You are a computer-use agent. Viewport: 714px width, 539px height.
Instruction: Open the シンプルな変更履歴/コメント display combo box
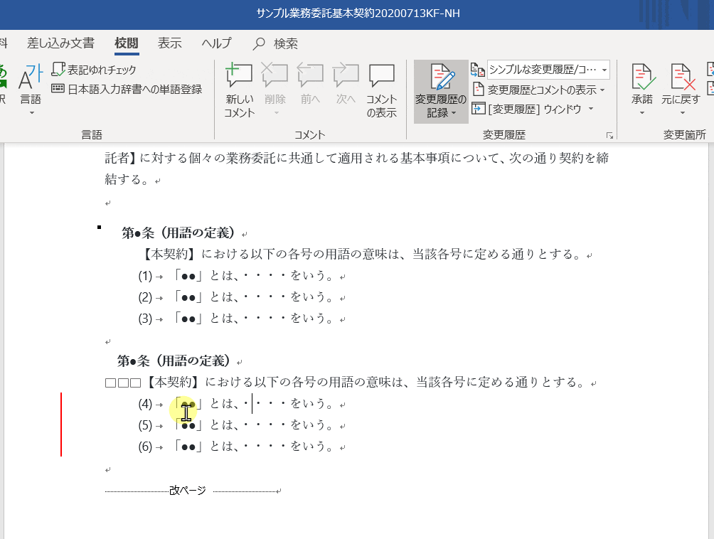point(548,70)
